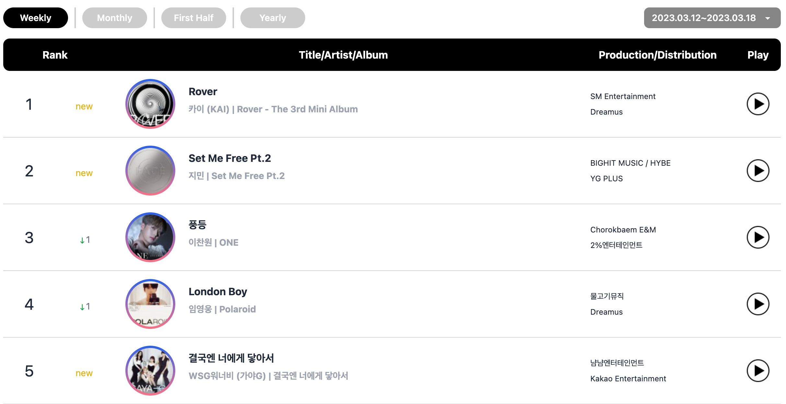Open the WSG워너비 album cover
Viewport: 786px width, 404px height.
(150, 371)
